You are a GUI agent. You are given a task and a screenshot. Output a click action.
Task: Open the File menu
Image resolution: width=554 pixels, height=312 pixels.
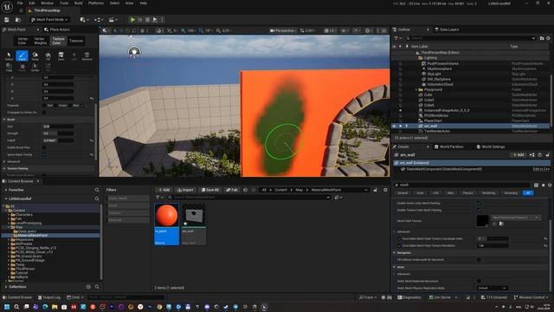[x=20, y=3]
